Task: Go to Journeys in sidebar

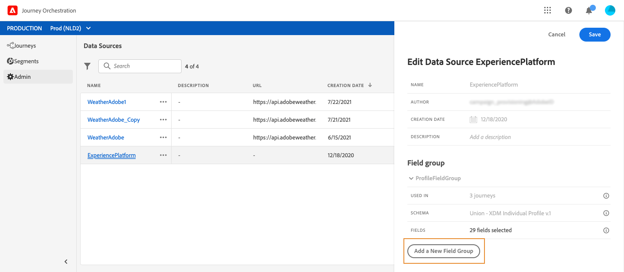Action: [x=25, y=45]
